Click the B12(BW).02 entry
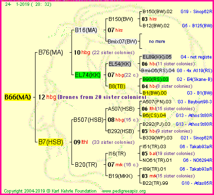This screenshot has height=195, width=214. click(156, 25)
